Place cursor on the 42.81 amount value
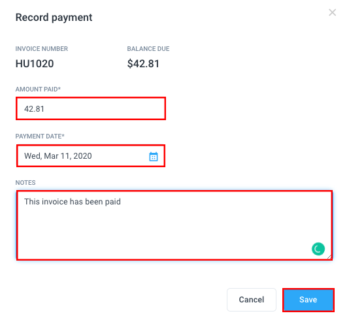Screen dimensions: 349x322 tap(34, 109)
